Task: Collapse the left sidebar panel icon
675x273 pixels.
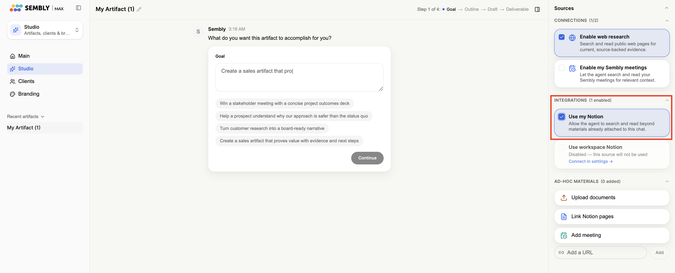Action: point(78,8)
